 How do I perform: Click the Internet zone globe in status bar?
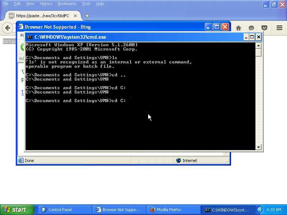178,161
